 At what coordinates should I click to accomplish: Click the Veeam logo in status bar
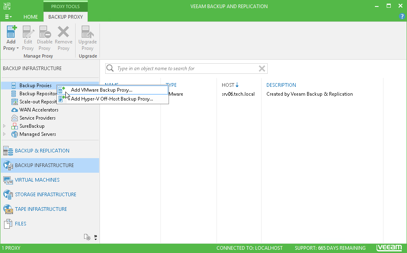(x=389, y=248)
